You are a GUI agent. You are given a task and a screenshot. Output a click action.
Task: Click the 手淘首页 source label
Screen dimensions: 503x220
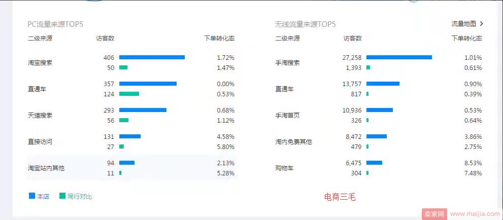point(287,115)
